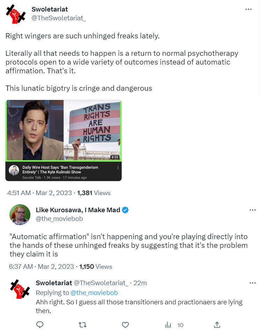Open video title 'Ban Transgenderism Entirely' link
263x333 pixels.
pos(60,170)
